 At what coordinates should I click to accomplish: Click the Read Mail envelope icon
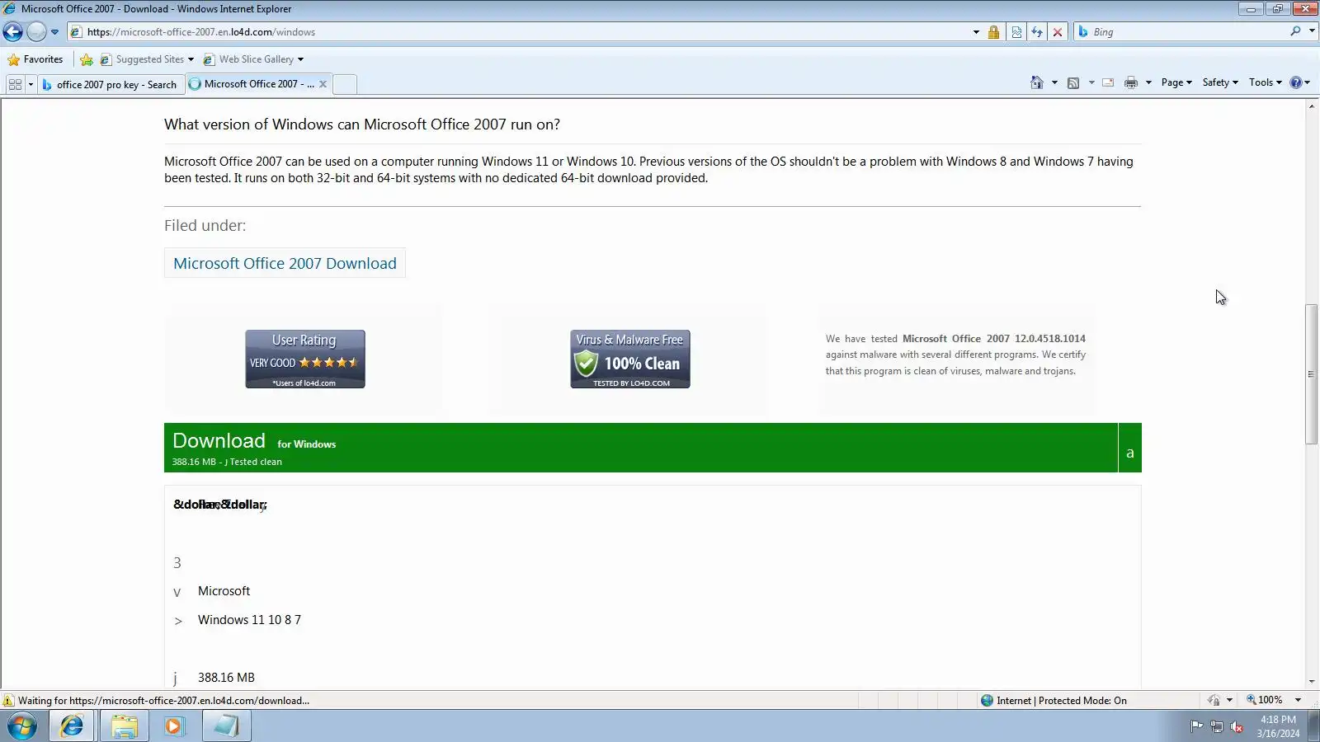1108,82
